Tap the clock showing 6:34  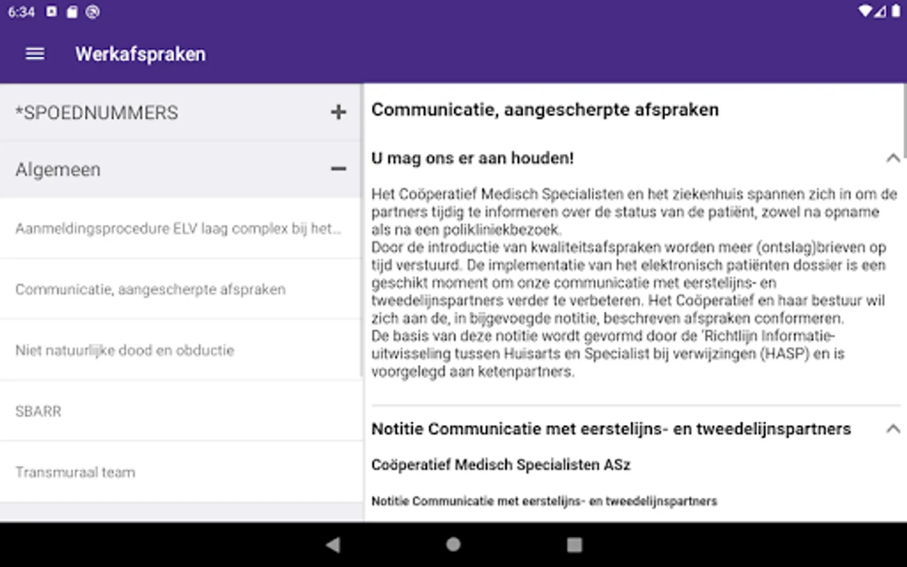pos(21,12)
